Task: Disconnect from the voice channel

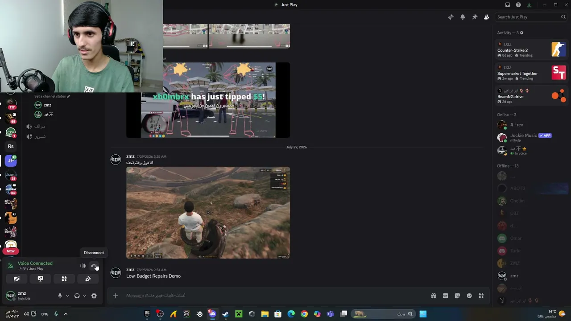Action: (94, 266)
